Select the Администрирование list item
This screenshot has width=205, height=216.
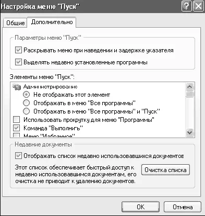click(x=51, y=87)
